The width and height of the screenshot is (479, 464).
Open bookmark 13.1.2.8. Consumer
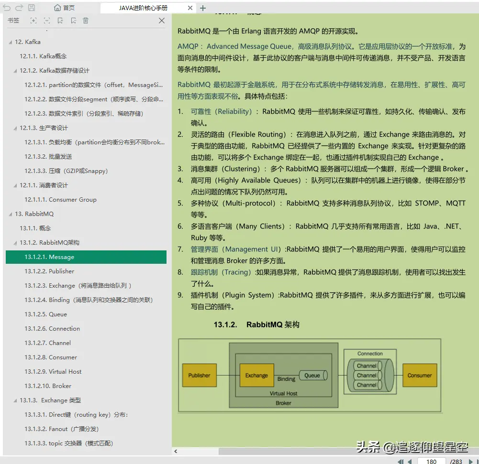click(51, 357)
